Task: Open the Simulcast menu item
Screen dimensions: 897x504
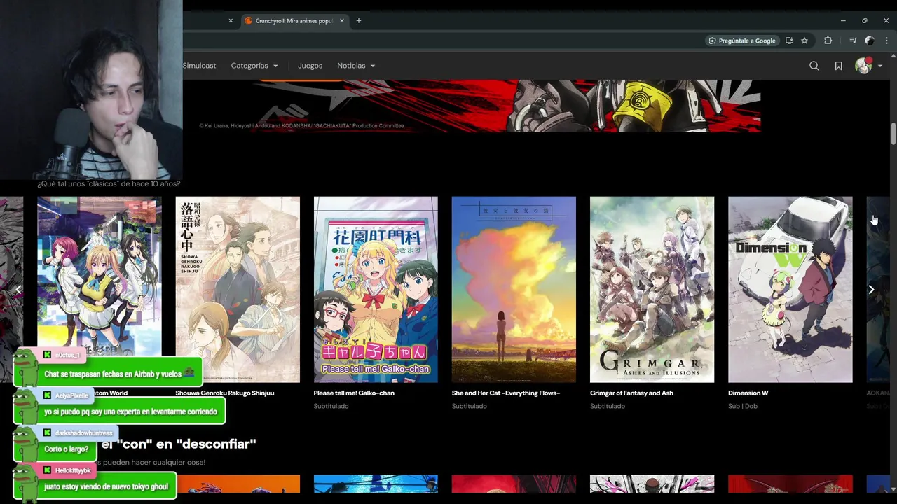Action: [199, 66]
